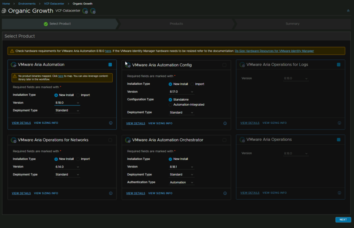This screenshot has width=354, height=228.
Task: Click the VMware Aria Operations for Networks product icon
Action: (13, 140)
